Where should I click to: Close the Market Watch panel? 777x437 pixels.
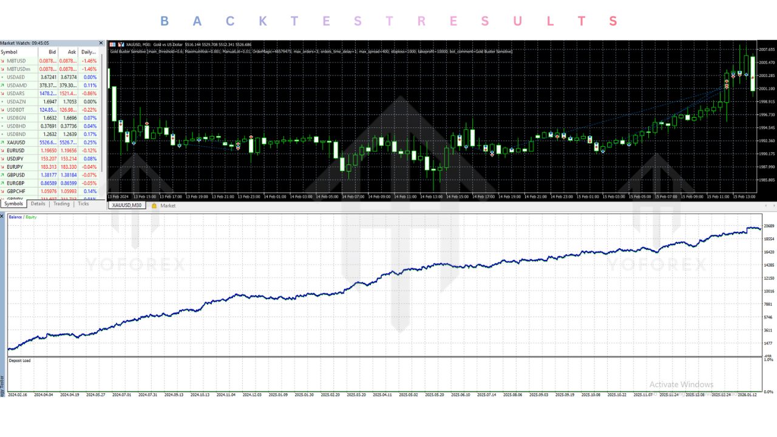tap(101, 43)
